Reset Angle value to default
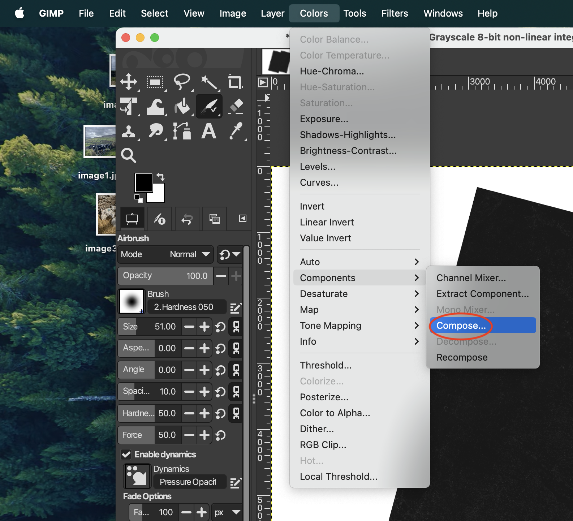This screenshot has height=521, width=573. (220, 370)
